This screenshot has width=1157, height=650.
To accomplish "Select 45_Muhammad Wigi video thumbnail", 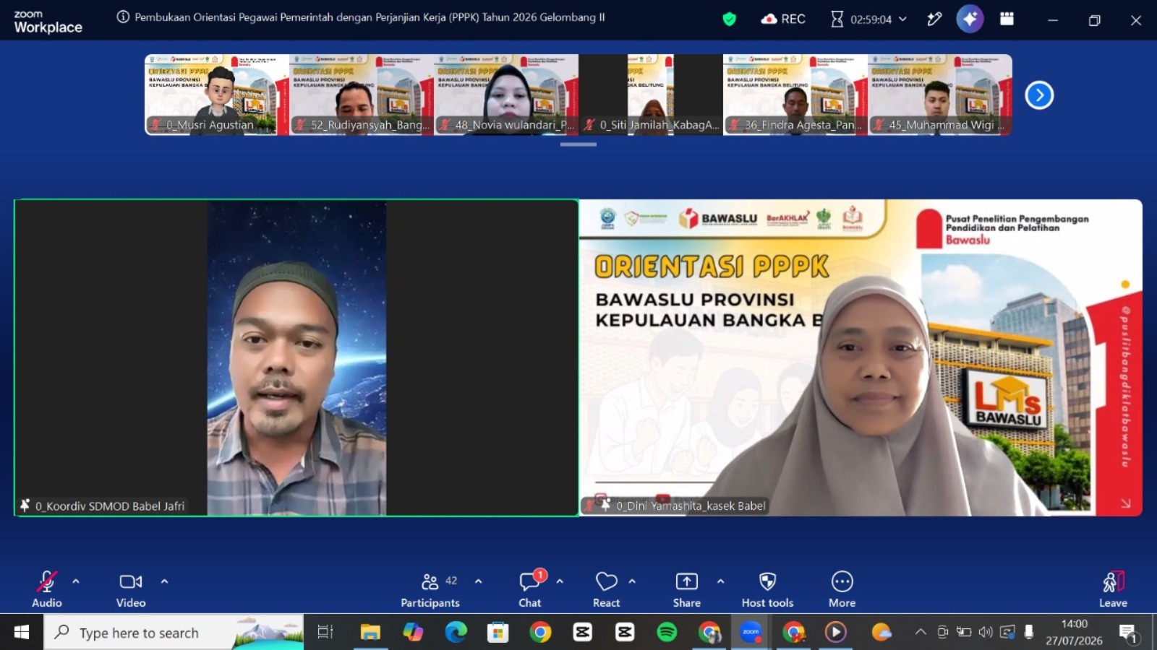I will coord(940,95).
